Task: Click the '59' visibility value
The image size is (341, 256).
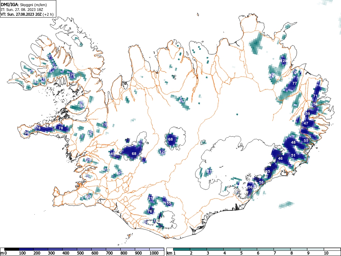Action: [x=308, y=114]
